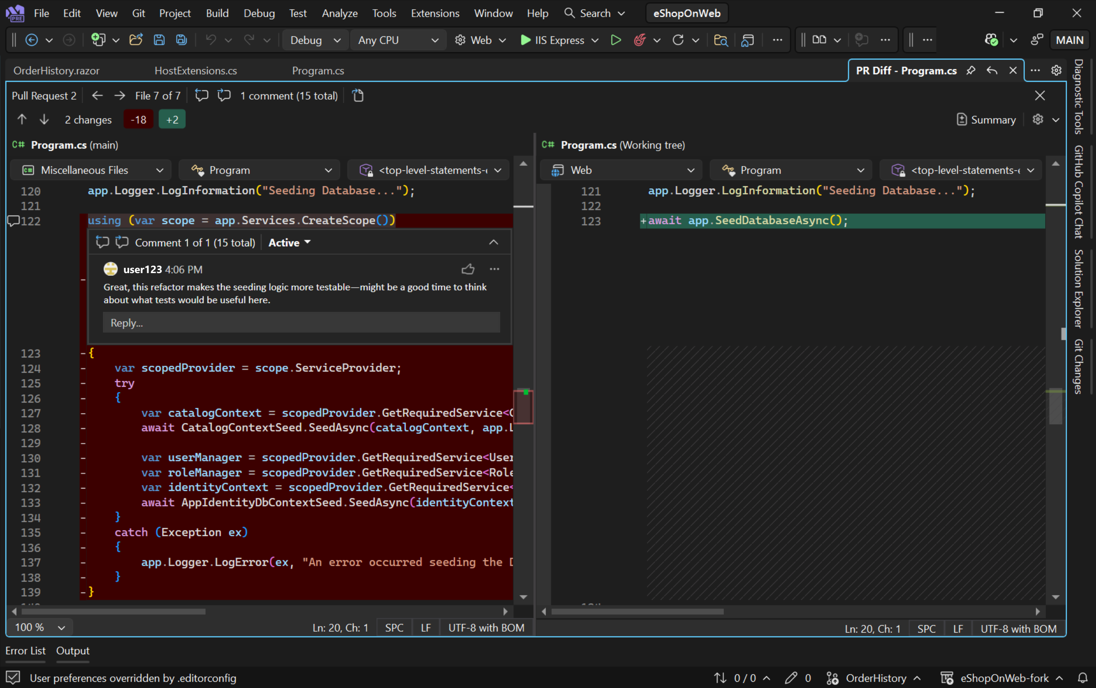
Task: Open the MAIN branch picker
Action: [1071, 40]
